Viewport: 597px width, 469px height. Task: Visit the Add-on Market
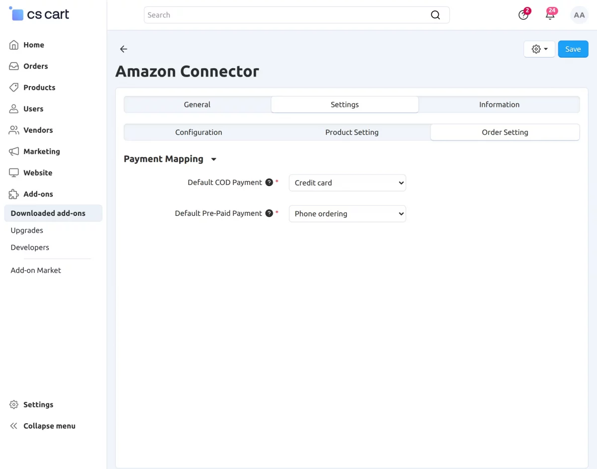[36, 271]
